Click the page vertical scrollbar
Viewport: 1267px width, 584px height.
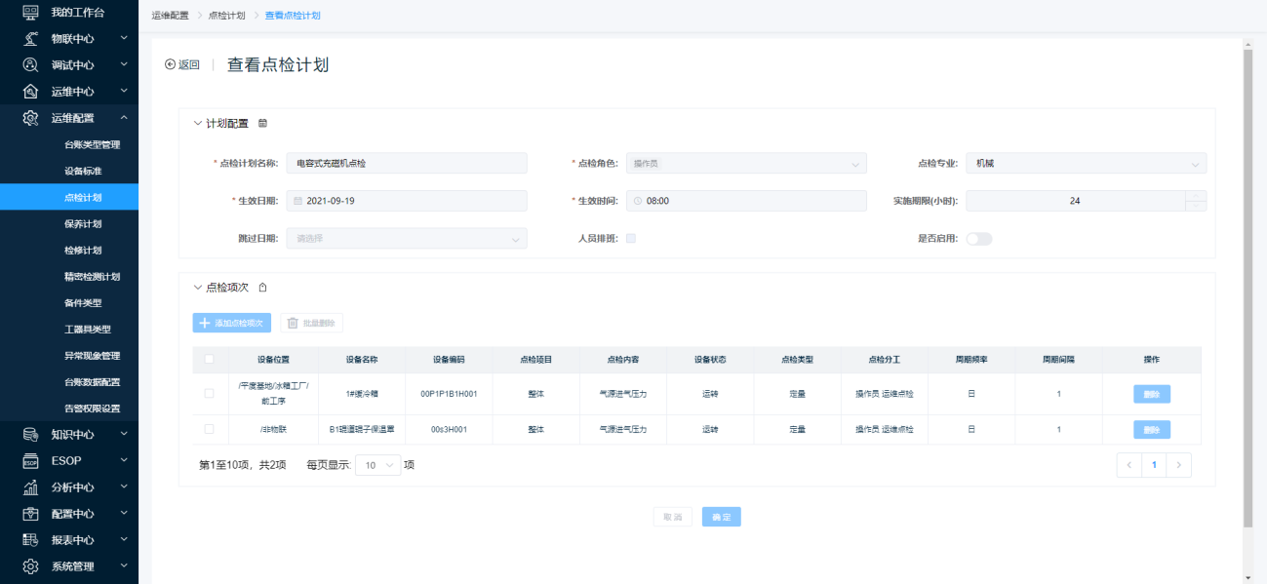[1247, 288]
